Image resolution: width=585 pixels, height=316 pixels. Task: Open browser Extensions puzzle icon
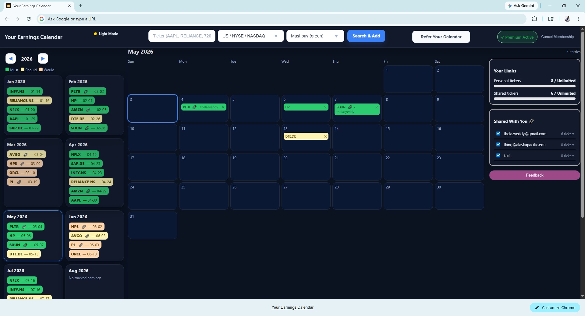pyautogui.click(x=534, y=19)
